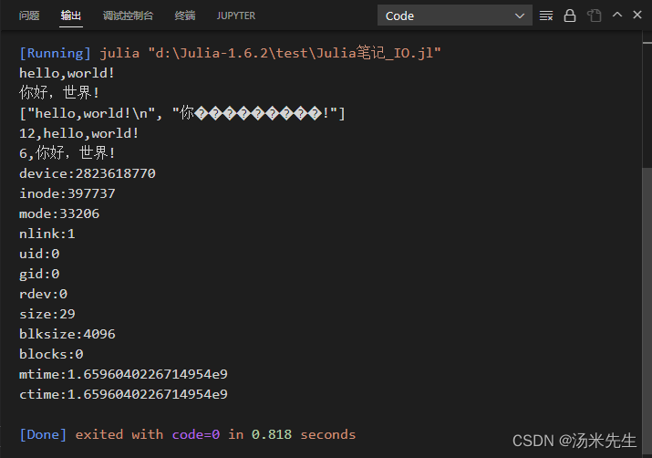This screenshot has height=458, width=652.
Task: Click the ctime:1.6596040226714954e9 line
Action: tap(123, 394)
